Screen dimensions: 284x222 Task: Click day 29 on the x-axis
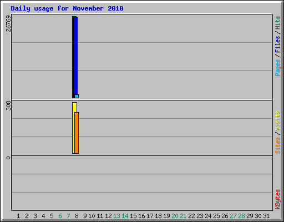[x=250, y=216]
